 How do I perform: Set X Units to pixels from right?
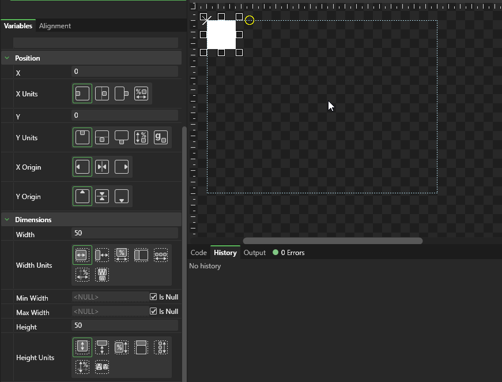click(122, 93)
